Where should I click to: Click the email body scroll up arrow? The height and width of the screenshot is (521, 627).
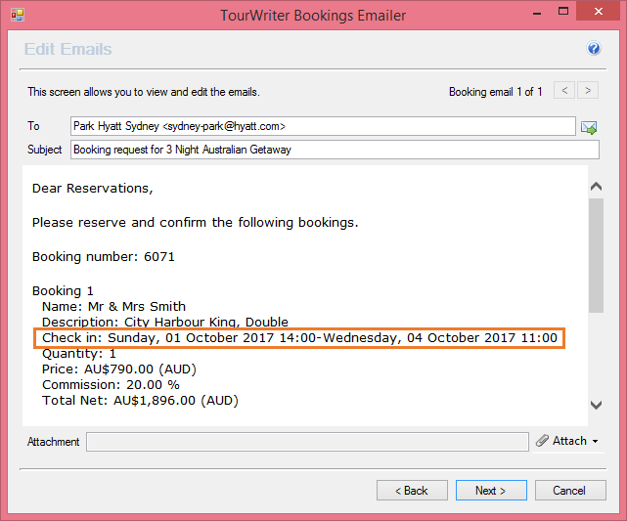[x=596, y=186]
